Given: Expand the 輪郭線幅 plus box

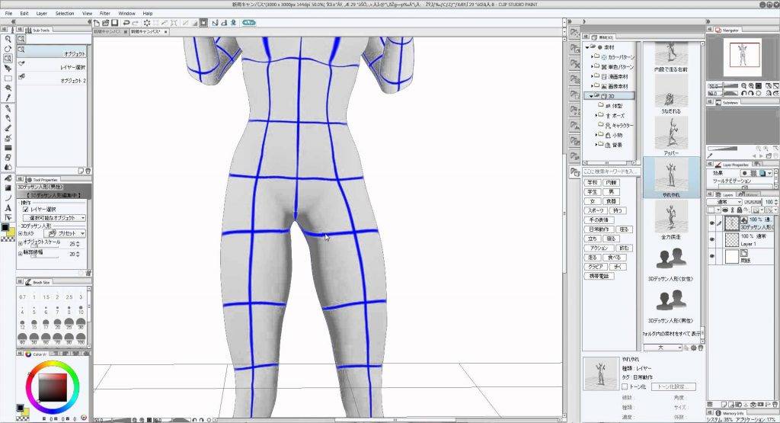Looking at the screenshot, I should tap(21, 253).
